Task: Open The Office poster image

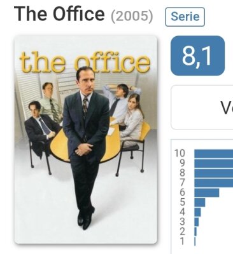Action: point(86,140)
